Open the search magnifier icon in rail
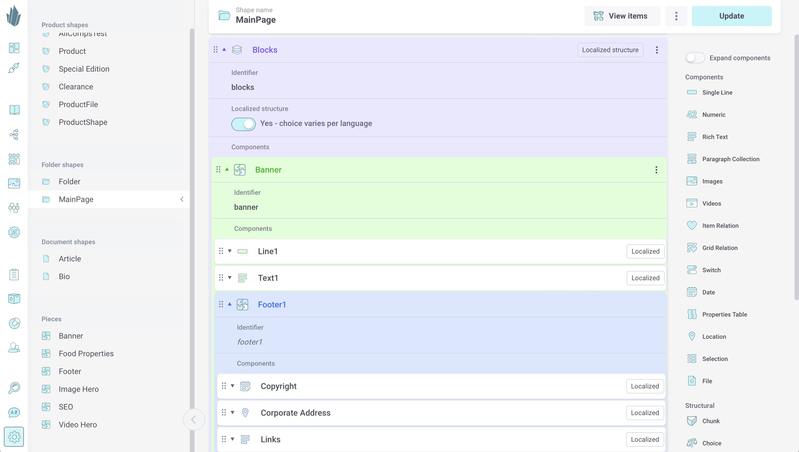Screen dimensions: 799x452 (x=14, y=388)
